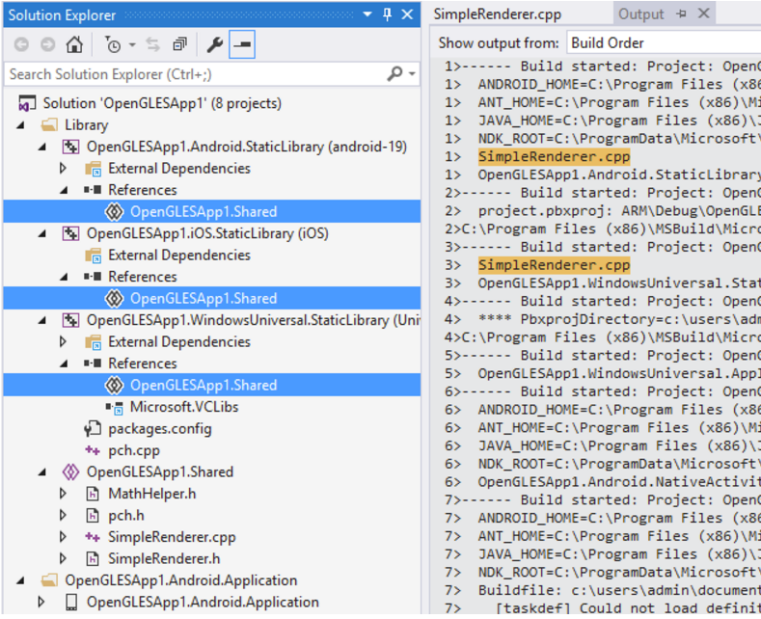This screenshot has width=761, height=619.
Task: Toggle the Preview Selected Items button
Action: 242,44
